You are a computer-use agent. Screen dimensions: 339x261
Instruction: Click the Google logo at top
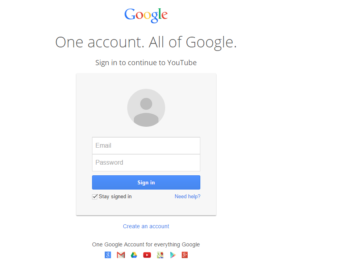coord(146,15)
